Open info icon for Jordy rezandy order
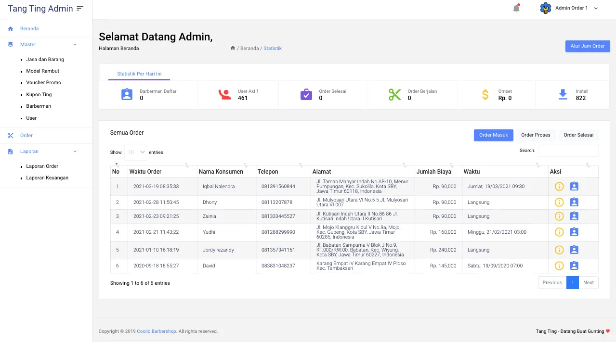Image resolution: width=616 pixels, height=342 pixels. [x=559, y=250]
